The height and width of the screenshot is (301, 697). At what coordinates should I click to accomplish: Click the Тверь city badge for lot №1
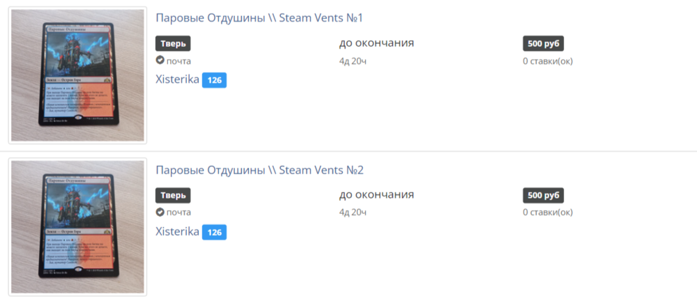pos(173,43)
